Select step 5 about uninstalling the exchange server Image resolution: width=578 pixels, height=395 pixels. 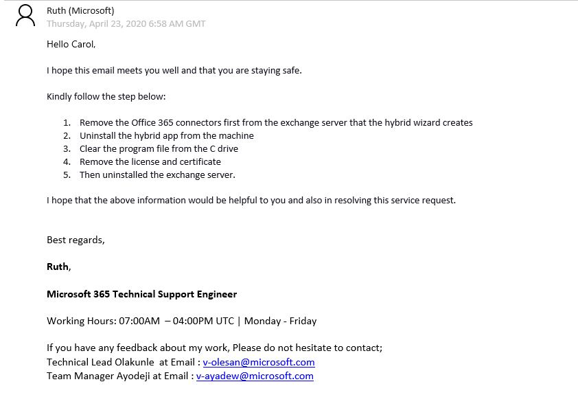[x=157, y=174]
